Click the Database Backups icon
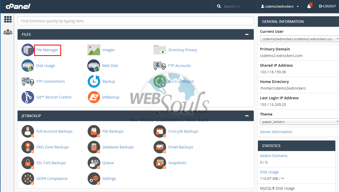 tap(94, 147)
